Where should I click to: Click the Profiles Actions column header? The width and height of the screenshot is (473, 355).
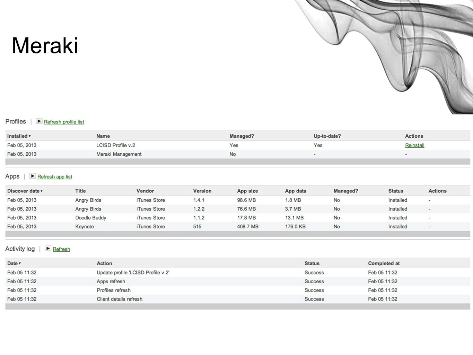coord(414,136)
